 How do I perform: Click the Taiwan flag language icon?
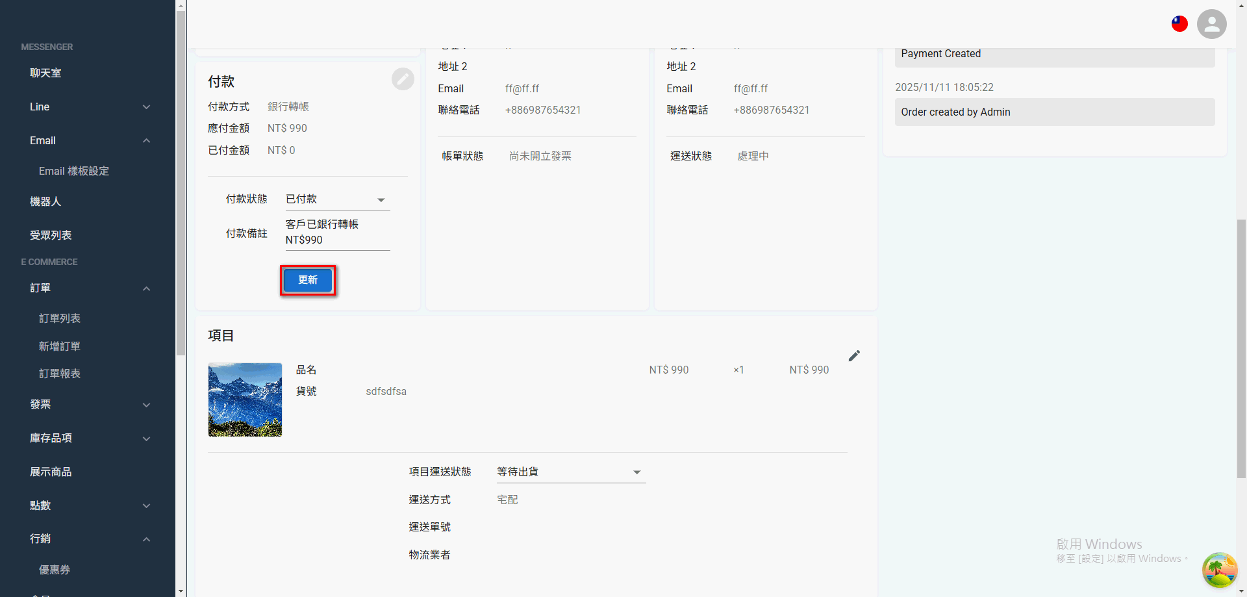[x=1179, y=24]
